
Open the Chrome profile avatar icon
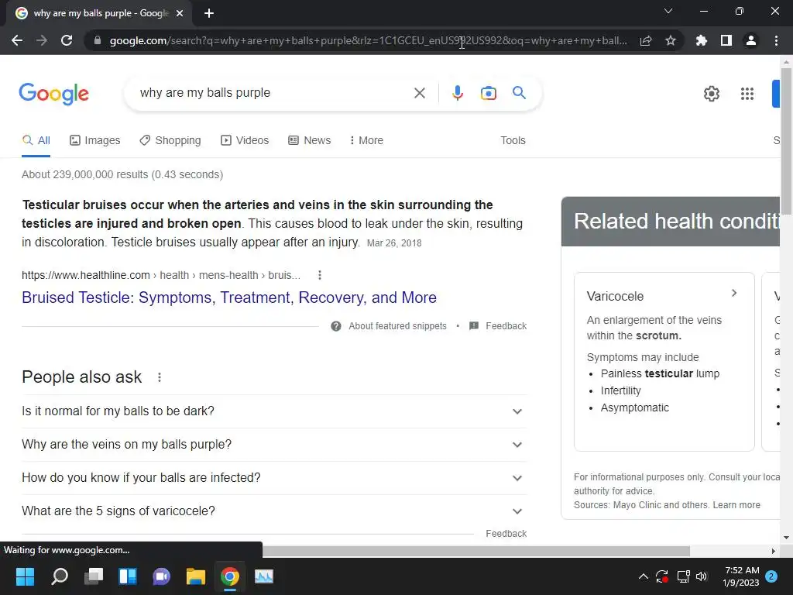[x=751, y=40]
